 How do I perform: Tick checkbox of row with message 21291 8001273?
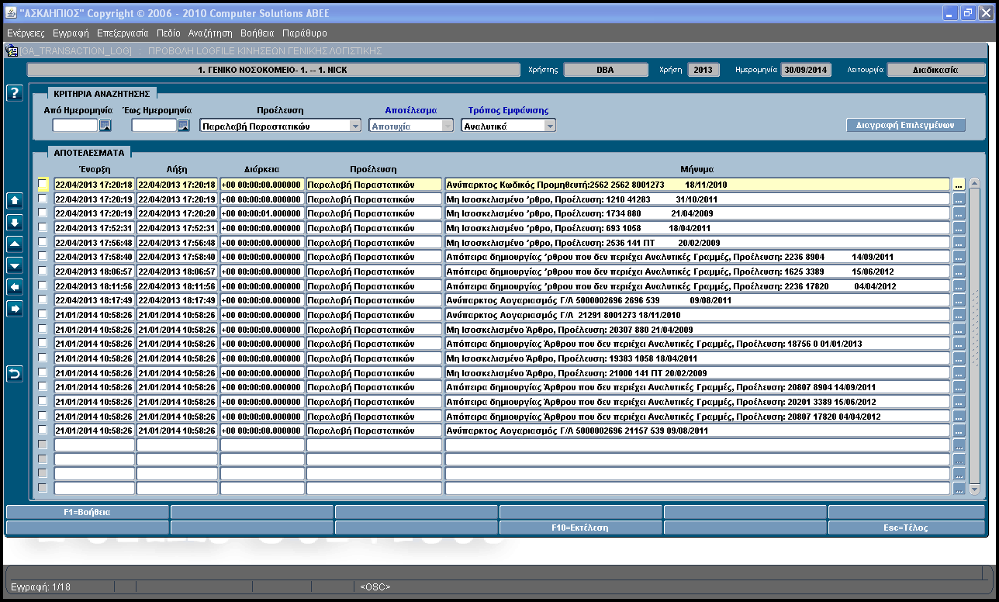coord(43,315)
